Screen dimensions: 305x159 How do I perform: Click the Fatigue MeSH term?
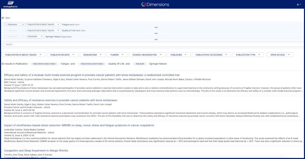66,25
